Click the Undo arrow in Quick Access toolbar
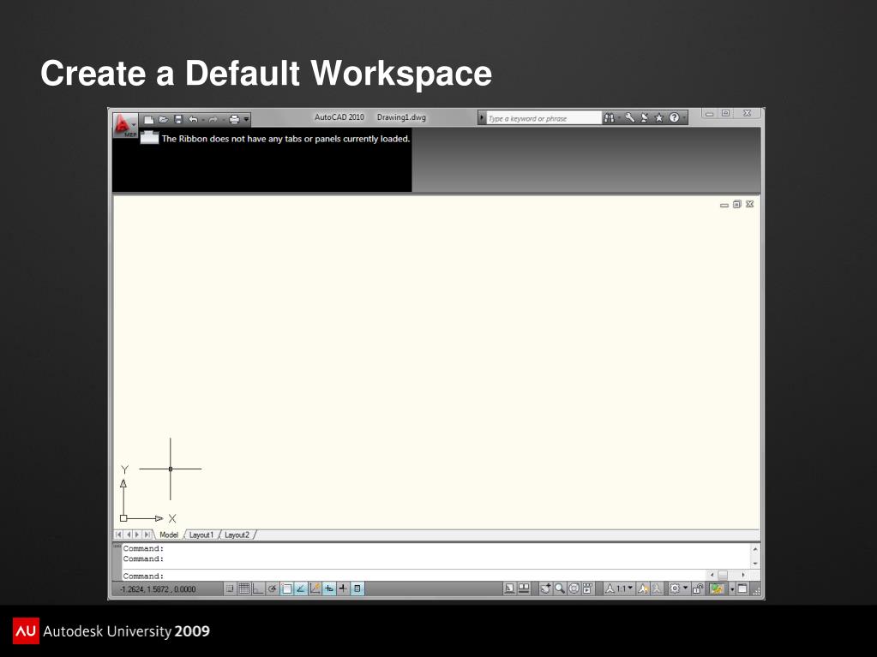 pyautogui.click(x=193, y=119)
